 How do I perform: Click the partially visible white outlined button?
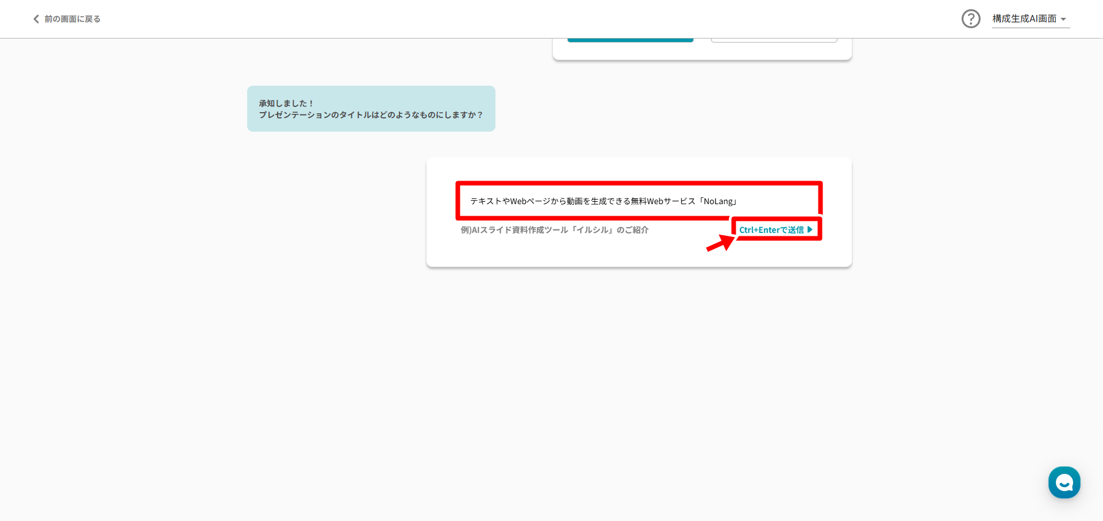click(774, 40)
